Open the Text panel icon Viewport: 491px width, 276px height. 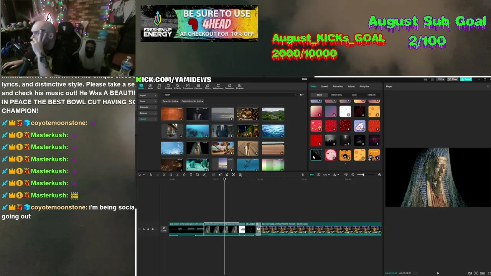click(x=159, y=86)
